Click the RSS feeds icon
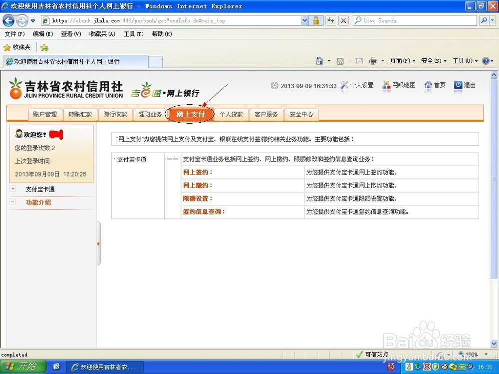 [340, 61]
